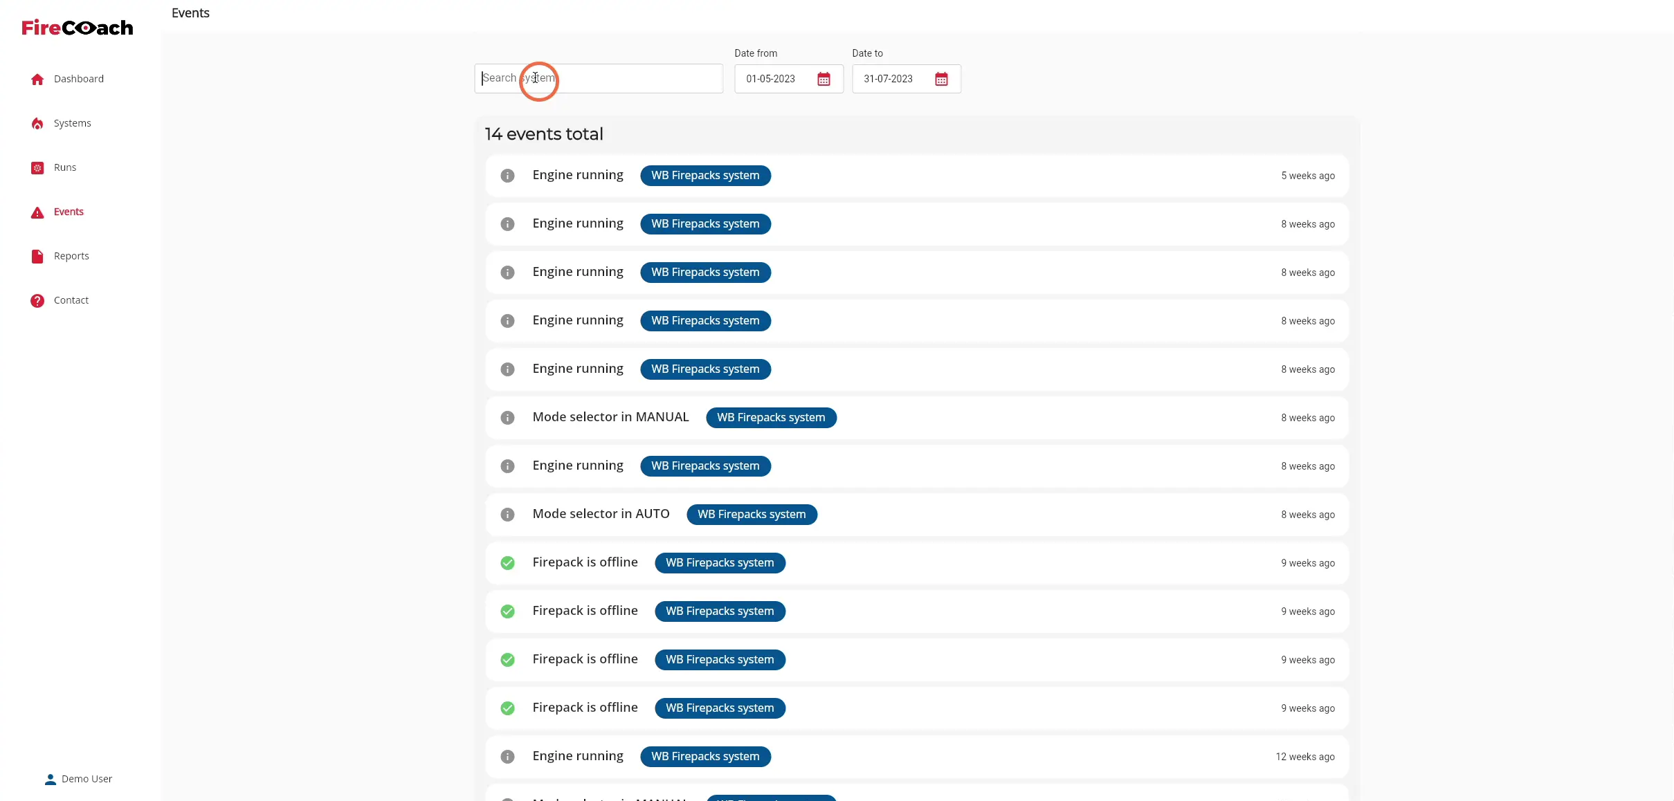This screenshot has width=1674, height=801.
Task: Click 'Mode selector in MANUAL' event text
Action: pyautogui.click(x=610, y=417)
